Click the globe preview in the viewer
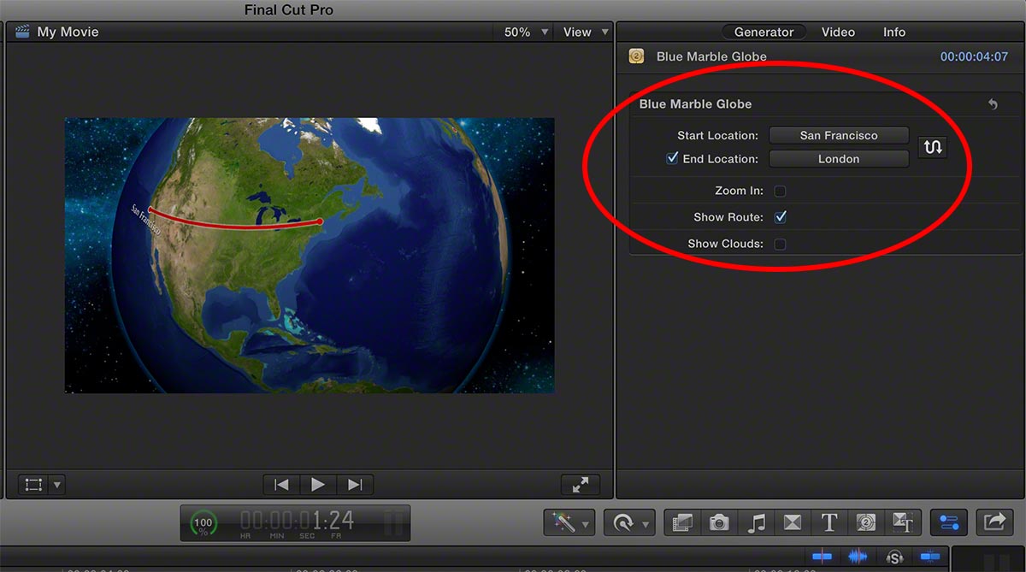The image size is (1026, 572). (310, 256)
